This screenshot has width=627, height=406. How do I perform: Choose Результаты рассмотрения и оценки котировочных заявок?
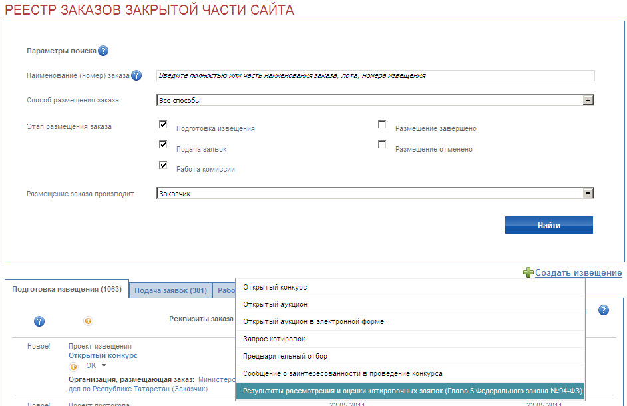[410, 391]
